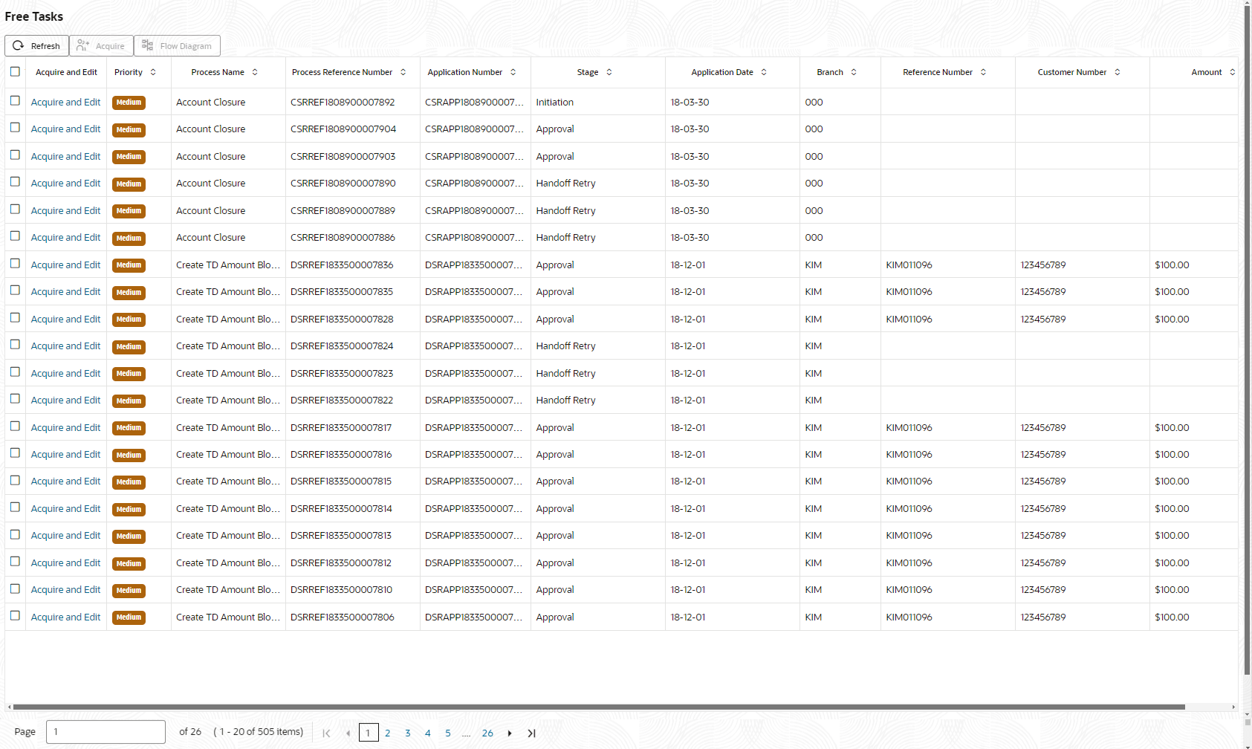Open the Flow Diagram view
Viewport: 1252px width, 749px height.
coord(177,46)
